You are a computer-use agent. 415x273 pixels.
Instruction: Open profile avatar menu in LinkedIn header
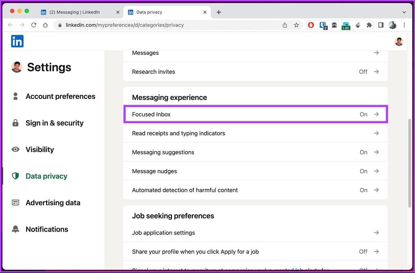click(399, 42)
